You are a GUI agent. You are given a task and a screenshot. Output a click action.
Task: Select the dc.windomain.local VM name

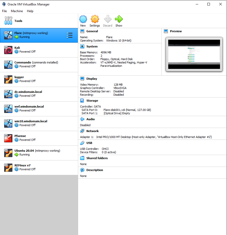pos(28,92)
